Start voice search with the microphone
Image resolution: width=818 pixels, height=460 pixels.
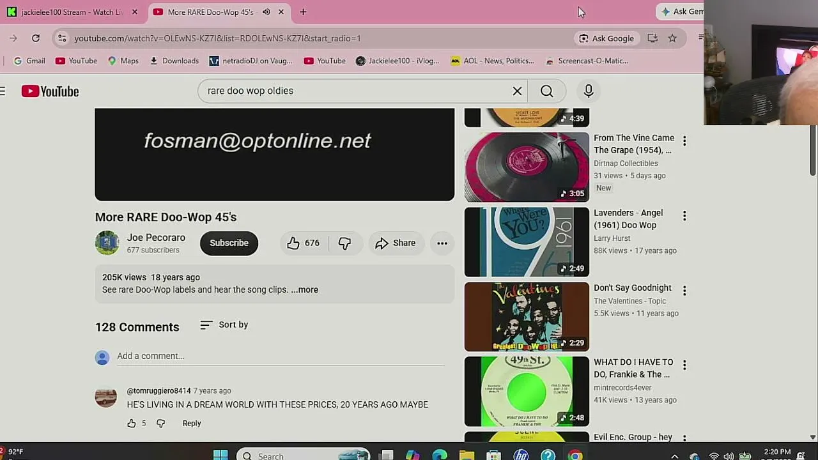[x=589, y=91]
